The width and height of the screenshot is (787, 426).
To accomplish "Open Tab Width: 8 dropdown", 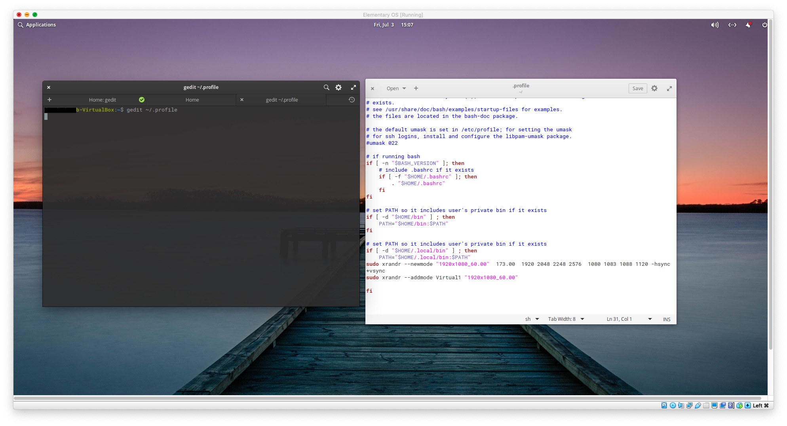I will coord(566,319).
